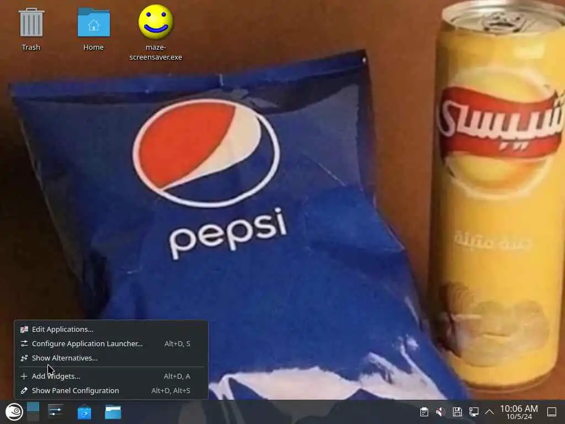Viewport: 565px width, 424px height.
Task: Click the Show Desktop button at the panel end
Action: pos(552,412)
